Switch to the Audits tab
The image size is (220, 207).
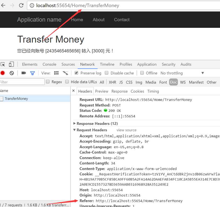[186, 64]
